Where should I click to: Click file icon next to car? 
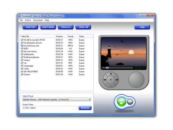[x=22, y=63]
